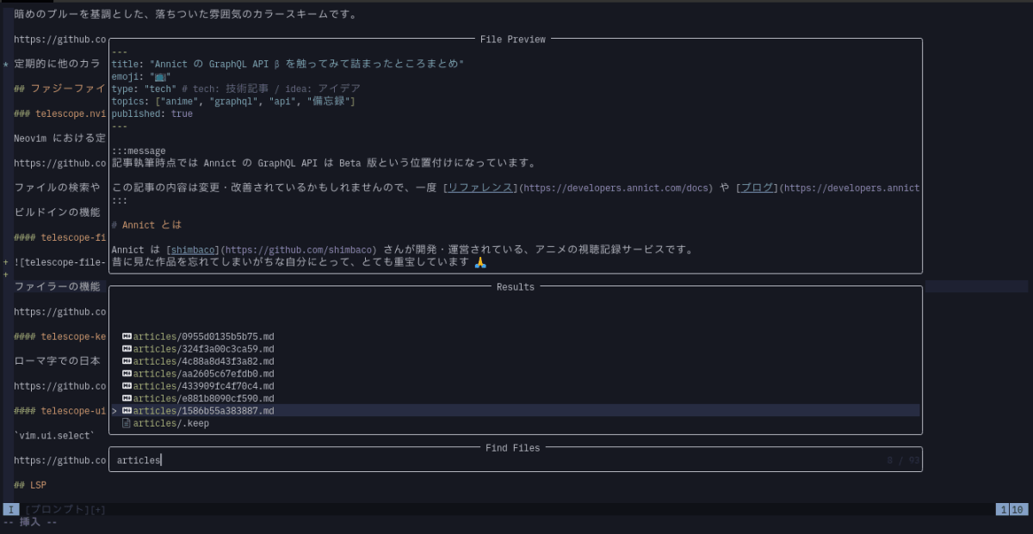This screenshot has width=1033, height=534.
Task: Click 'published: true' line
Action: tap(152, 114)
